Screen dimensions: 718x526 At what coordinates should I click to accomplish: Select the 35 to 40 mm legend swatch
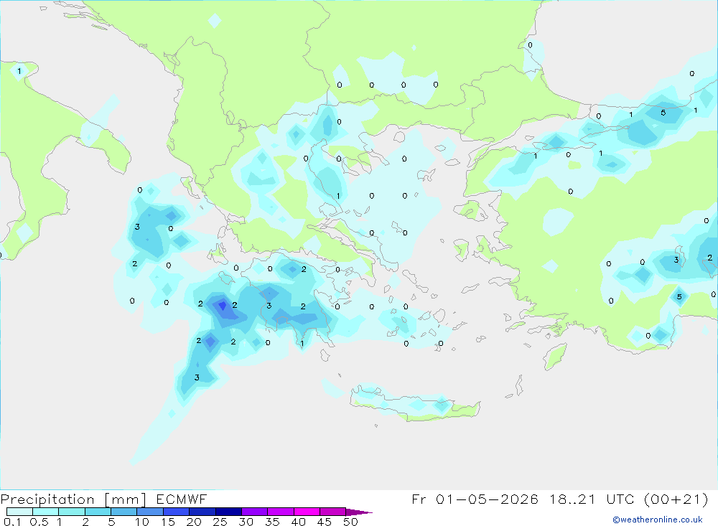coord(281,512)
